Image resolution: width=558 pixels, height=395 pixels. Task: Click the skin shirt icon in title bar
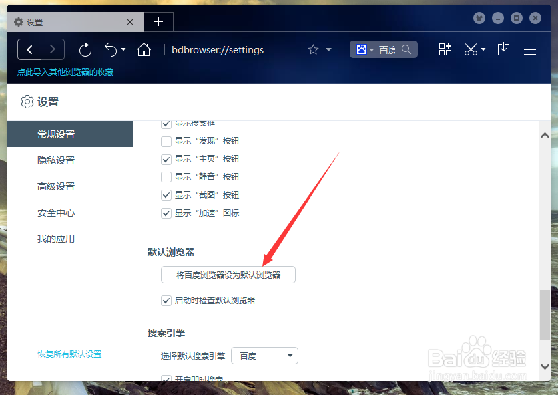click(479, 18)
